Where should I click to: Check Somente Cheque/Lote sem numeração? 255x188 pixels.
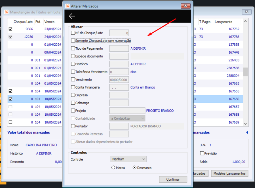(73, 41)
